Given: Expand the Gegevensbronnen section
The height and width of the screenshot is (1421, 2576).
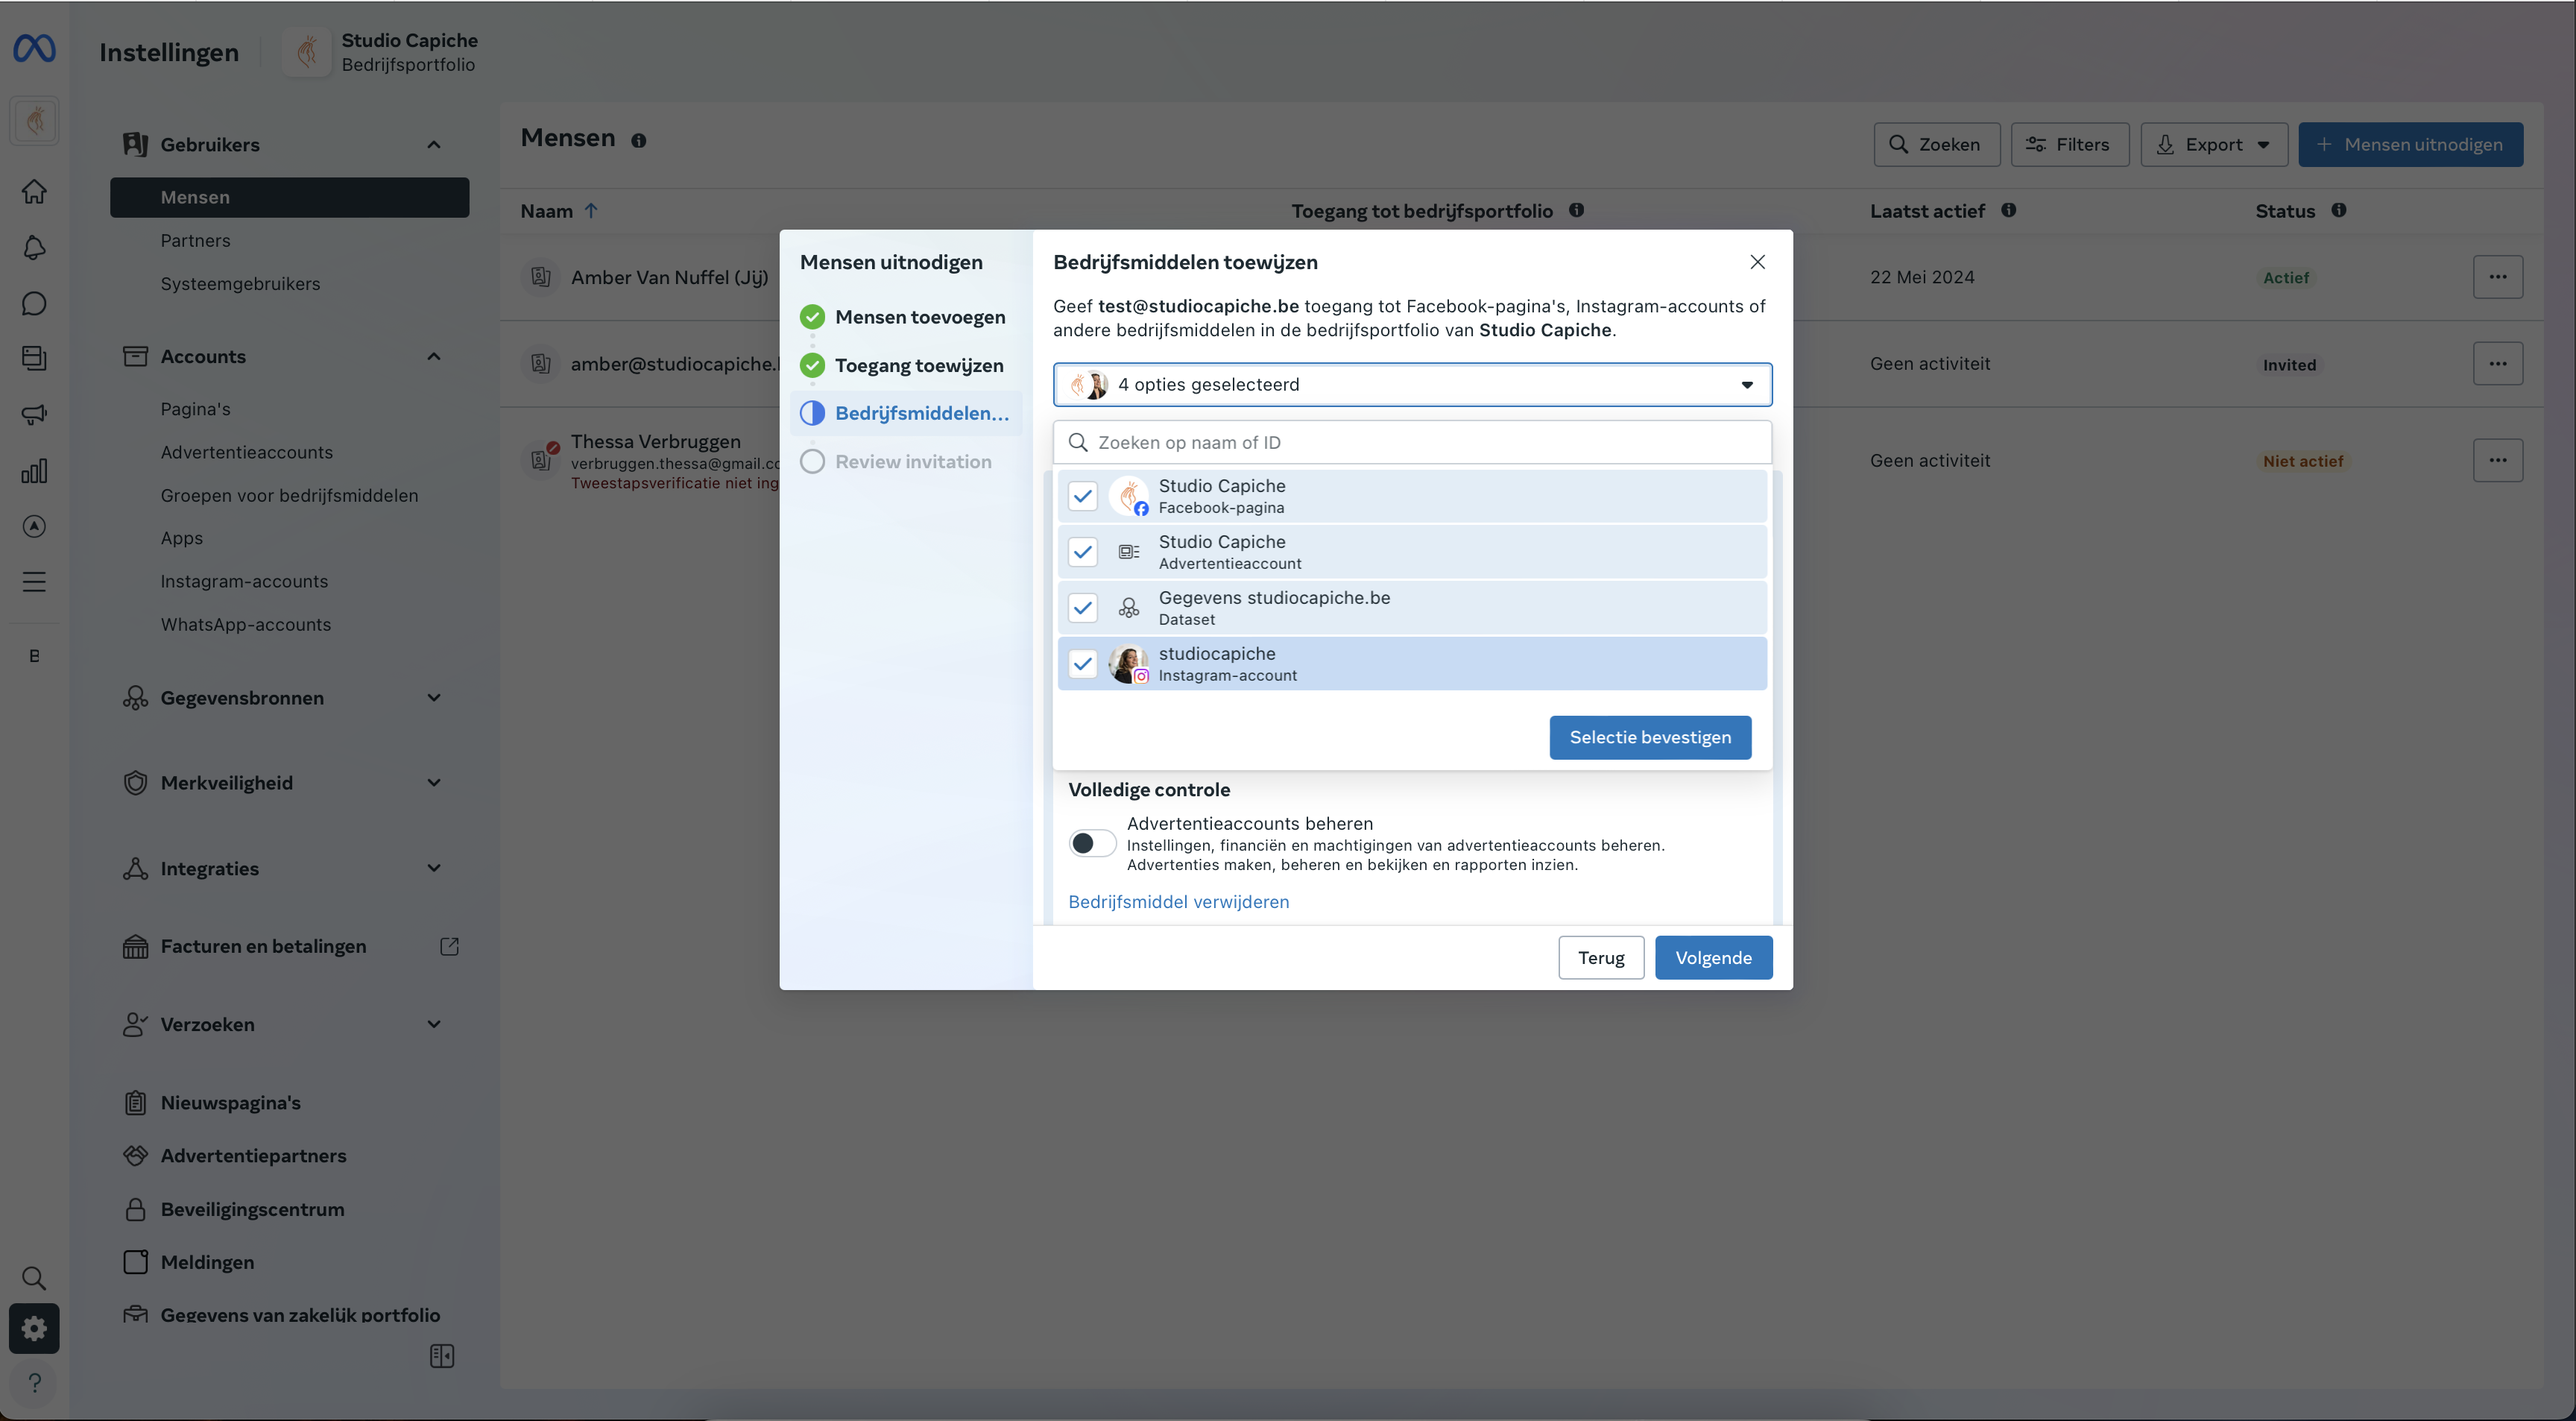Looking at the screenshot, I should pyautogui.click(x=434, y=698).
